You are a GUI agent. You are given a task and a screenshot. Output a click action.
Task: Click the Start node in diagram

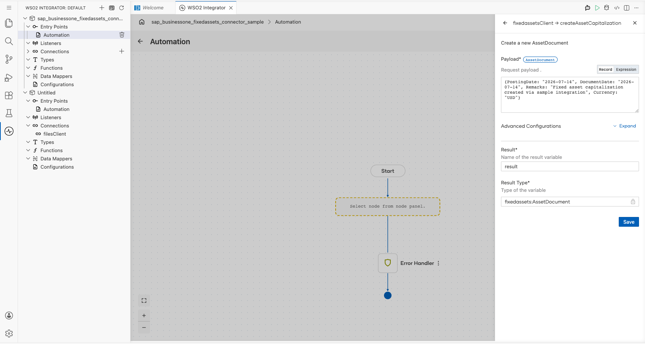pyautogui.click(x=388, y=171)
